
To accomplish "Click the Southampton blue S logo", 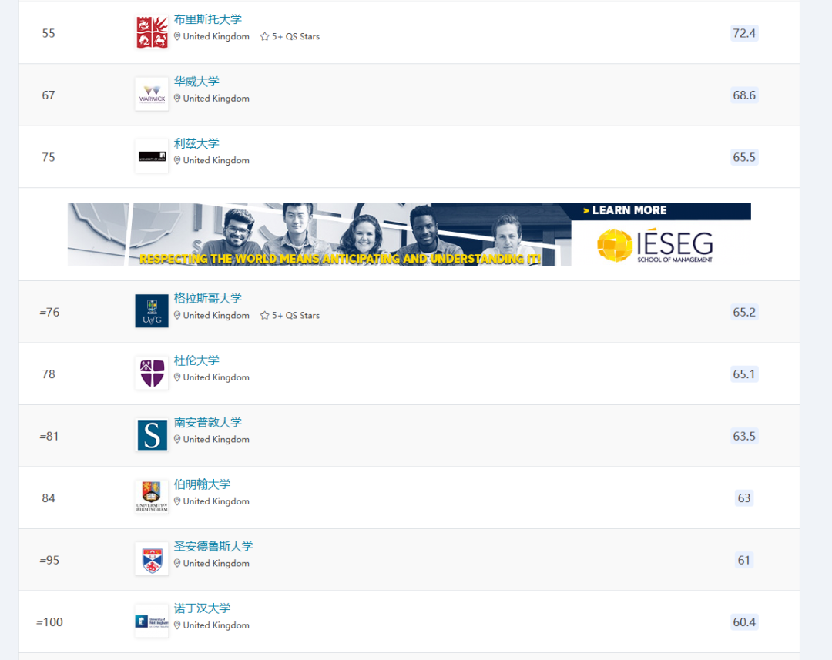I will [x=152, y=435].
